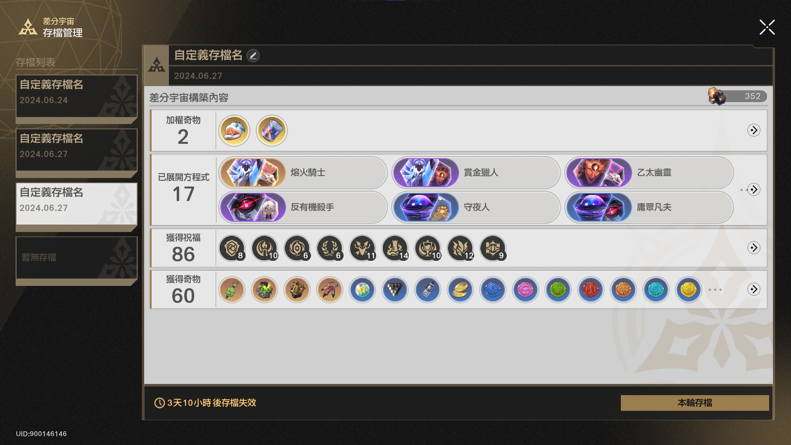The width and height of the screenshot is (791, 445).
Task: Expand the 已展開方程式 equations row arrow
Action: coord(754,190)
